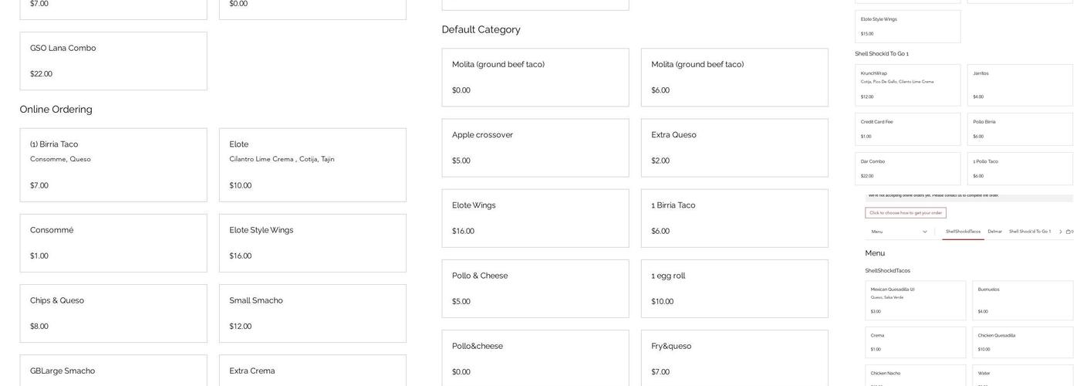
Task: Select the GSO Lana Combo card
Action: [x=113, y=61]
